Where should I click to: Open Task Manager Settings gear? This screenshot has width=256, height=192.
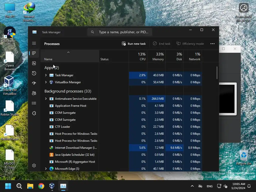34,165
